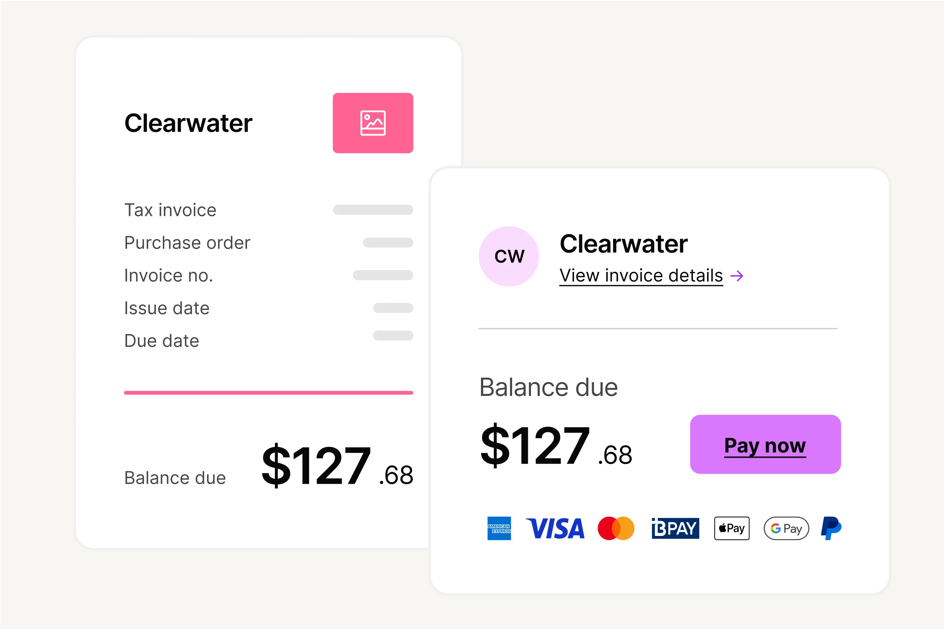
Task: Select the BPAY payment option
Action: click(x=675, y=528)
